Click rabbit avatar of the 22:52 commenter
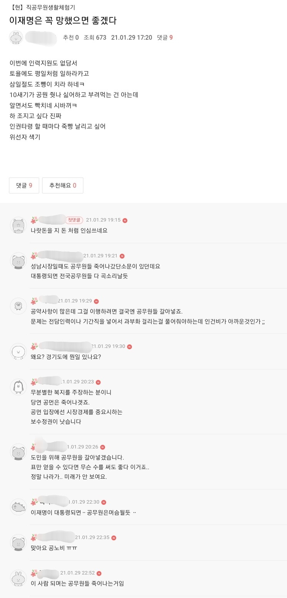Viewport: 287px width, 598px height. (x=18, y=578)
